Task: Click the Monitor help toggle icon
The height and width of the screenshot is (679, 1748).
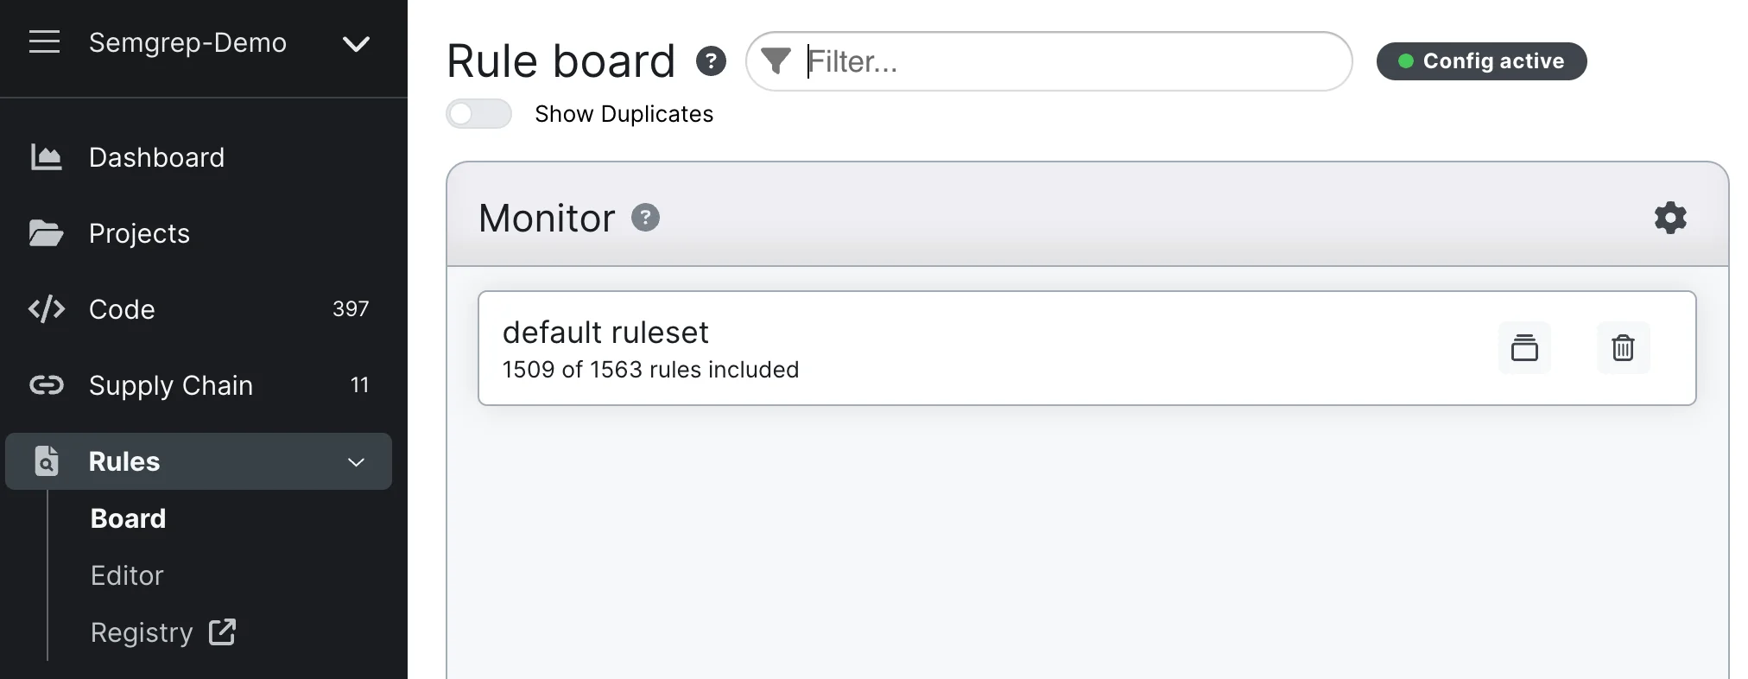Action: point(645,218)
